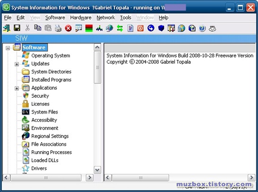Viewport: 258px width, 192px height.
Task: Select File Associations in the tree
Action: point(49,144)
